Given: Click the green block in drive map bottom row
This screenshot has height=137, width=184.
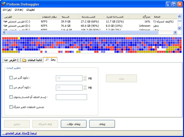Looking at the screenshot, I should pos(167,52).
